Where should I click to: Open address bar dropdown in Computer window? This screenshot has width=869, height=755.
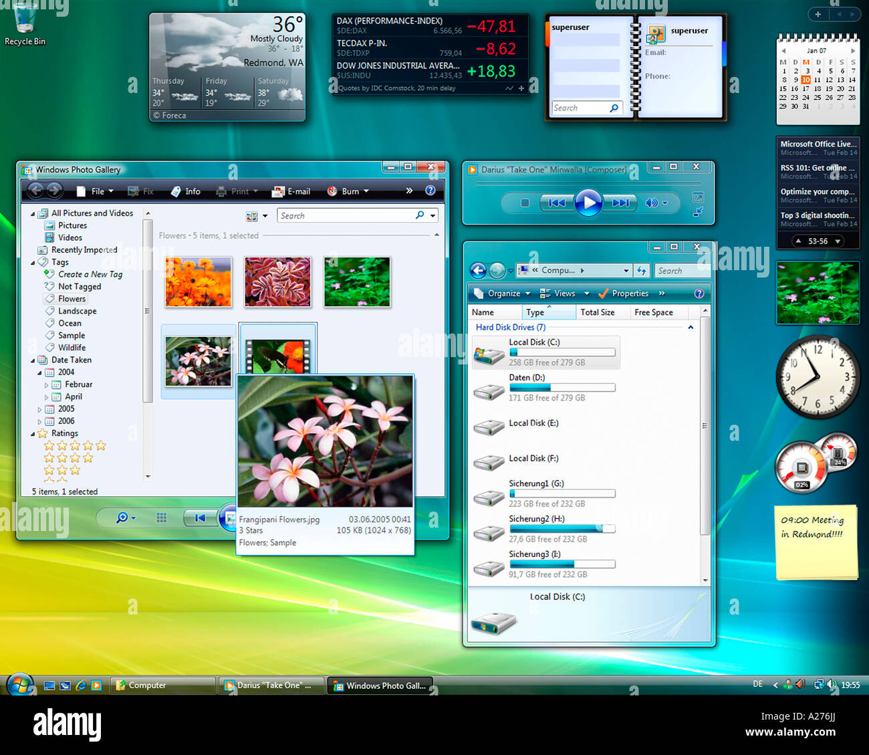click(626, 271)
